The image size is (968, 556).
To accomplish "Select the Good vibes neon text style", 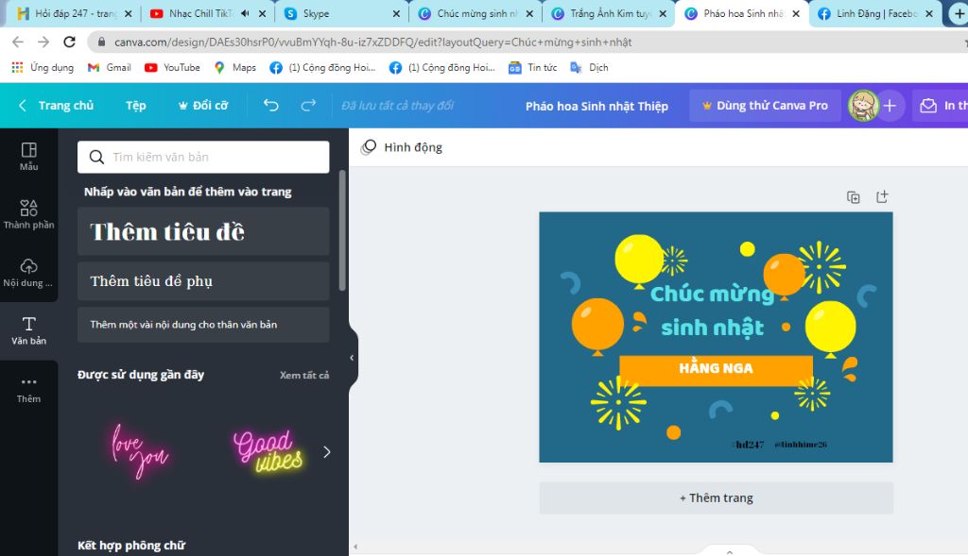I will click(x=268, y=451).
